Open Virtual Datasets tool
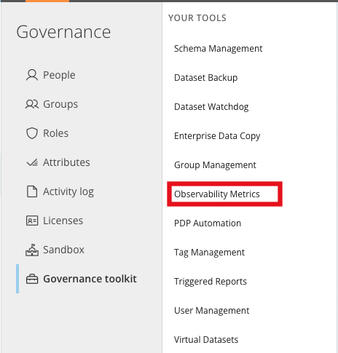 pos(206,340)
